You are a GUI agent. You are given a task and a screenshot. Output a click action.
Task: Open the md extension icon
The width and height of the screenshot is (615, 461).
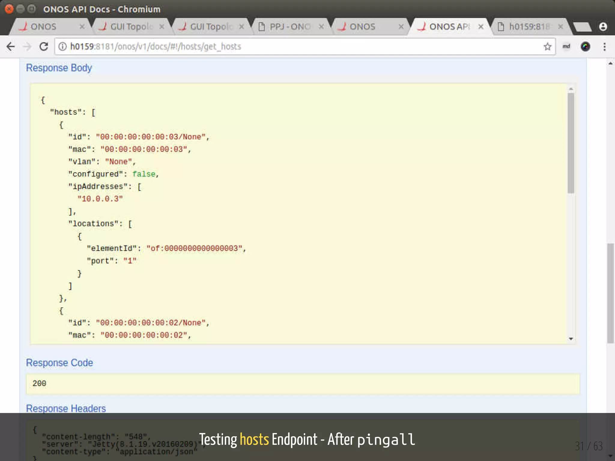(566, 46)
